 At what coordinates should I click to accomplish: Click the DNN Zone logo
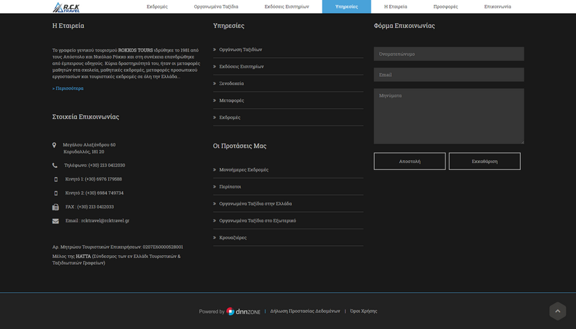click(243, 312)
